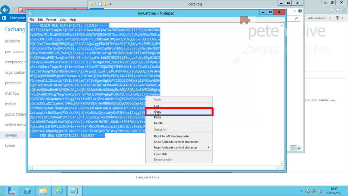Viewport: 348px width, 196px height.
Task: Open Internet Explorer tools gear
Action: point(344,10)
